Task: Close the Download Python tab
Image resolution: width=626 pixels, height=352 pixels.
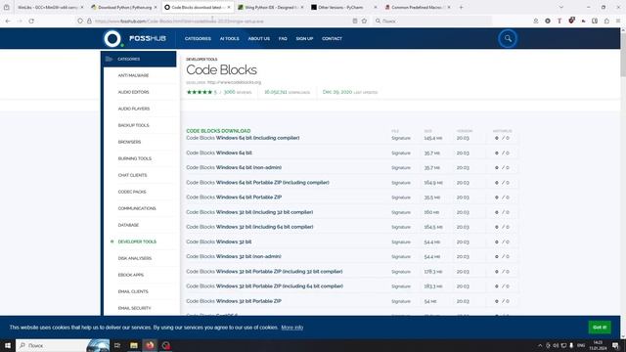Action: point(156,7)
